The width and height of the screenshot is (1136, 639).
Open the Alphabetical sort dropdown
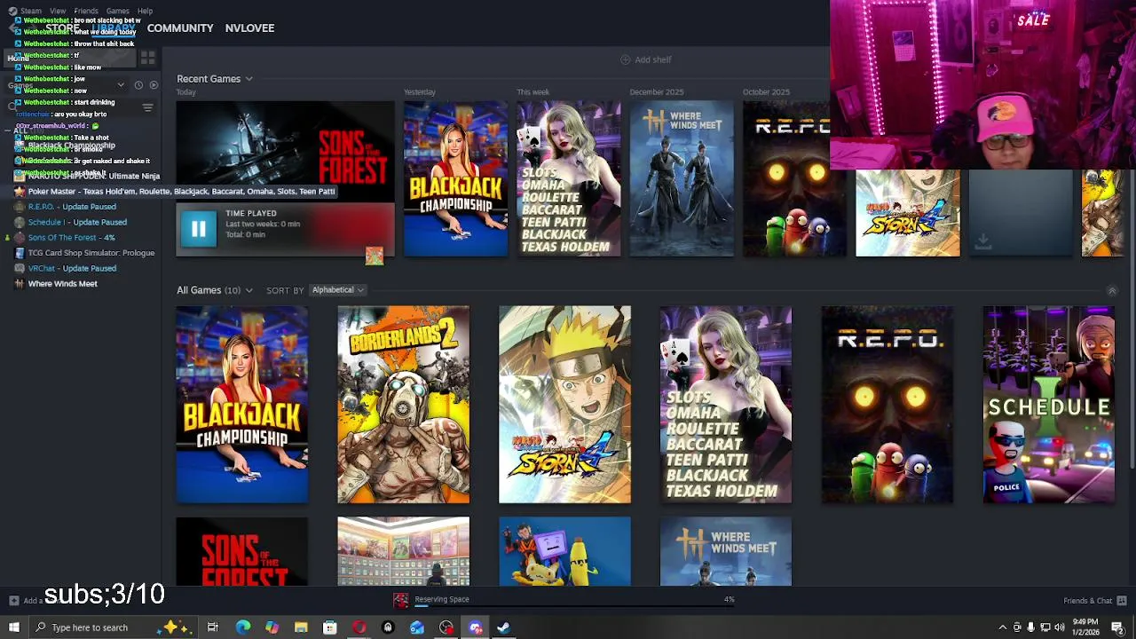pyautogui.click(x=337, y=290)
